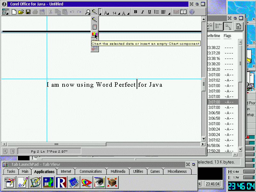Image resolution: width=256 pixels, height=192 pixels.
Task: Click document scrollbar down arrow
Action: (204, 139)
